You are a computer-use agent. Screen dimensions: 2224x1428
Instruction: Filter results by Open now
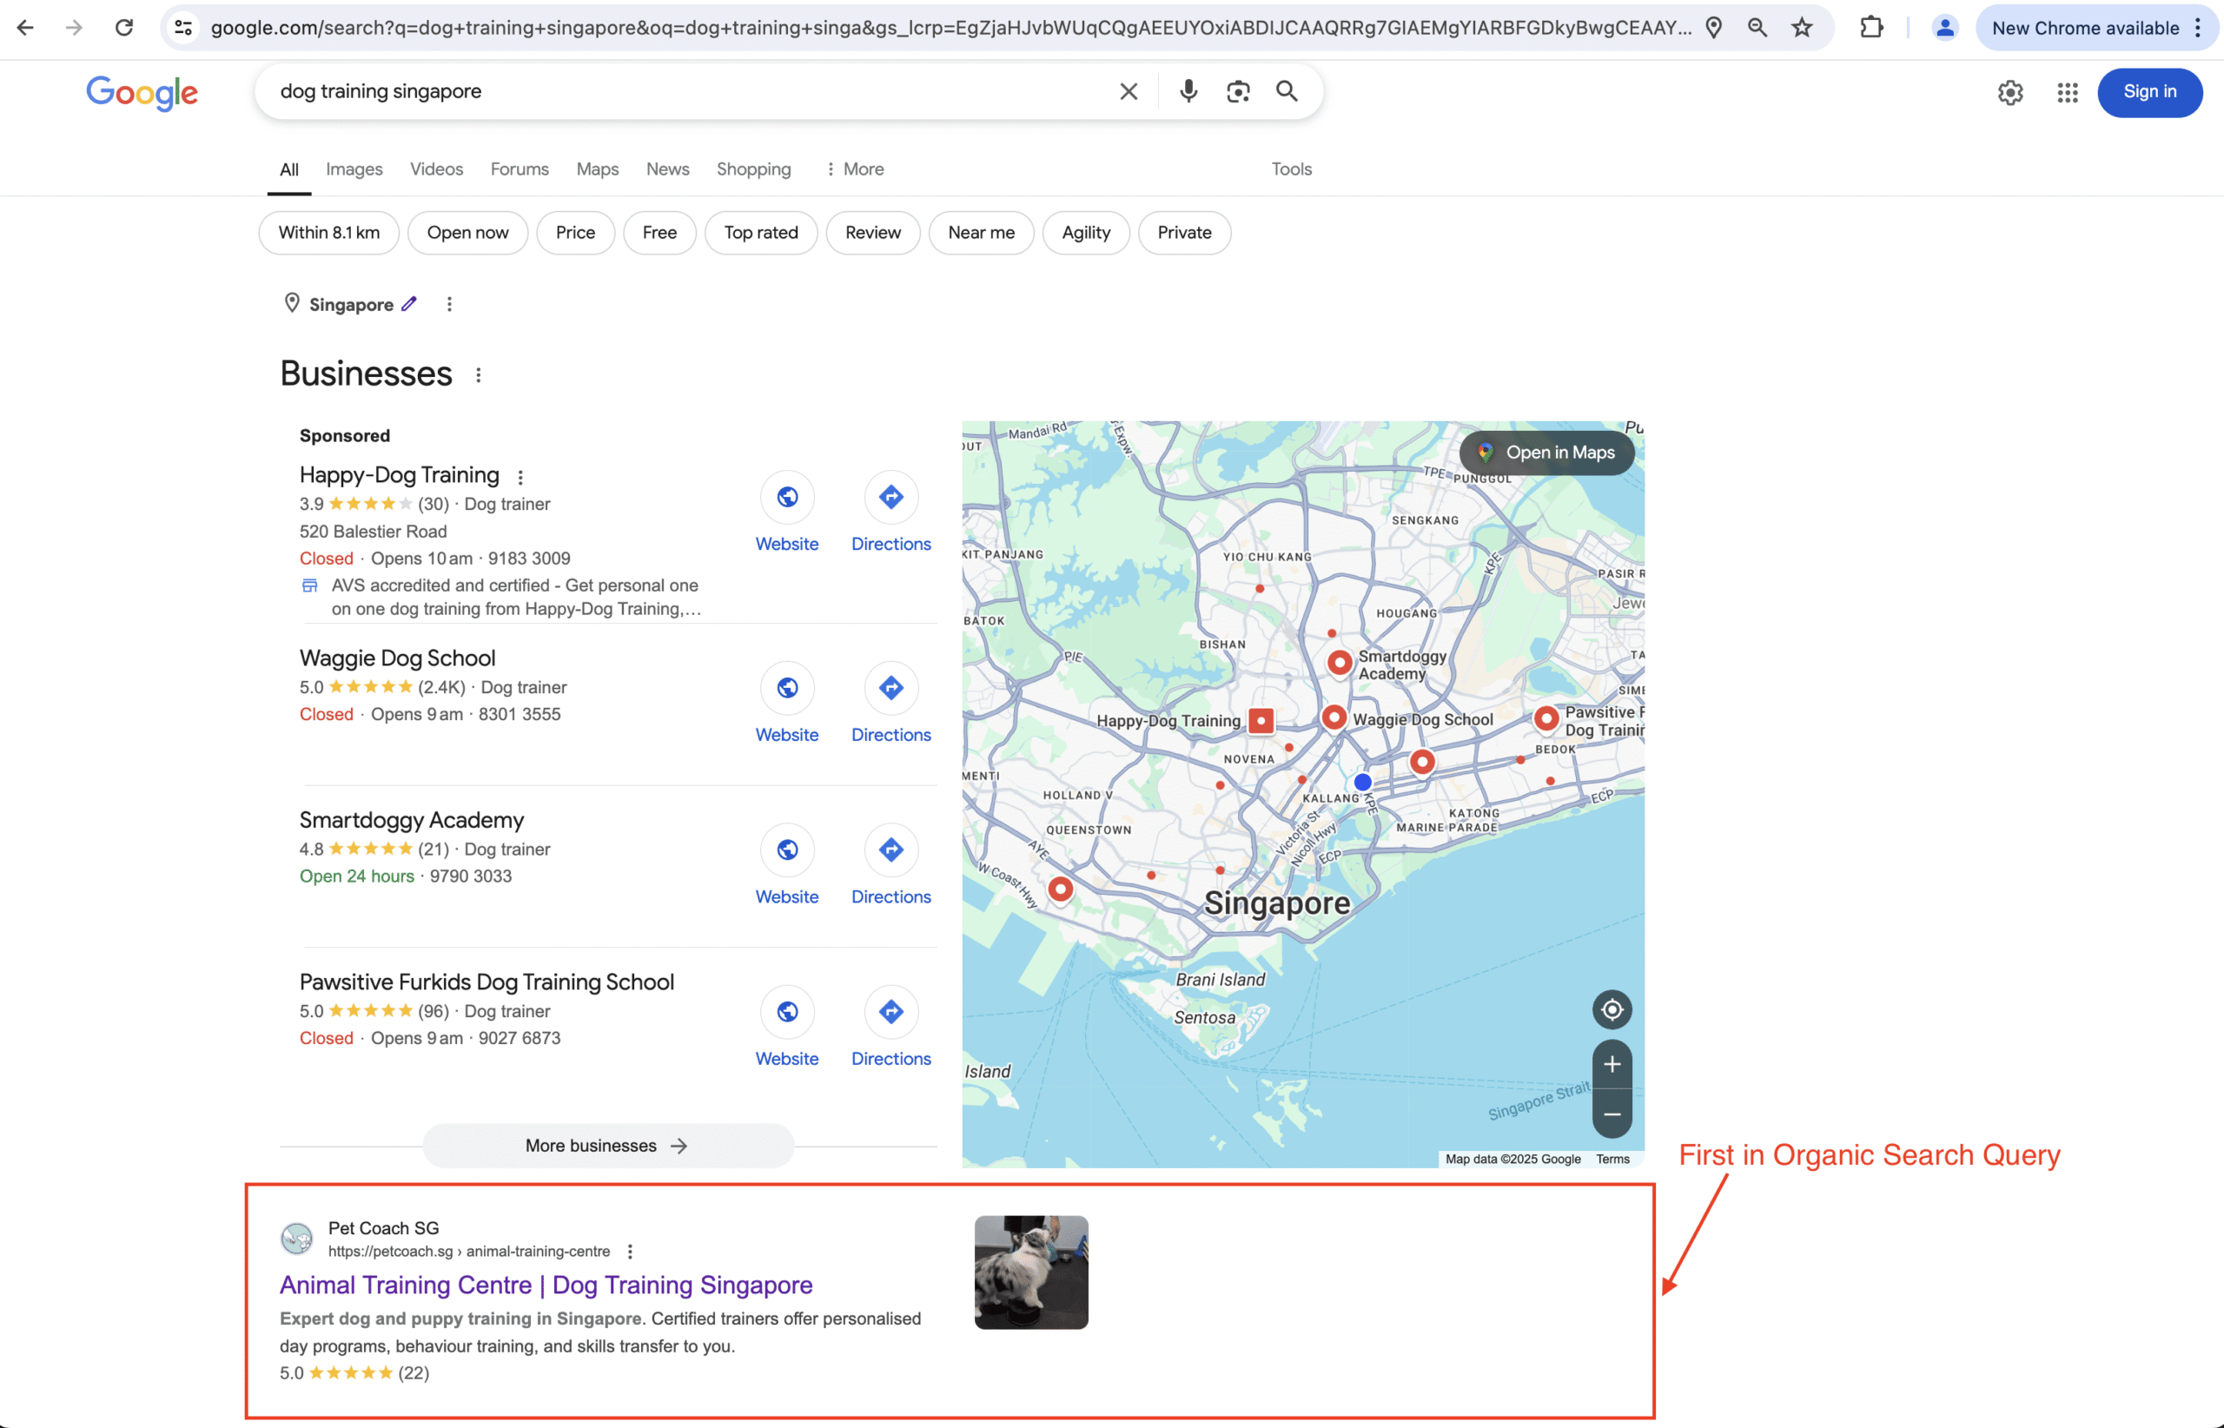pos(467,233)
